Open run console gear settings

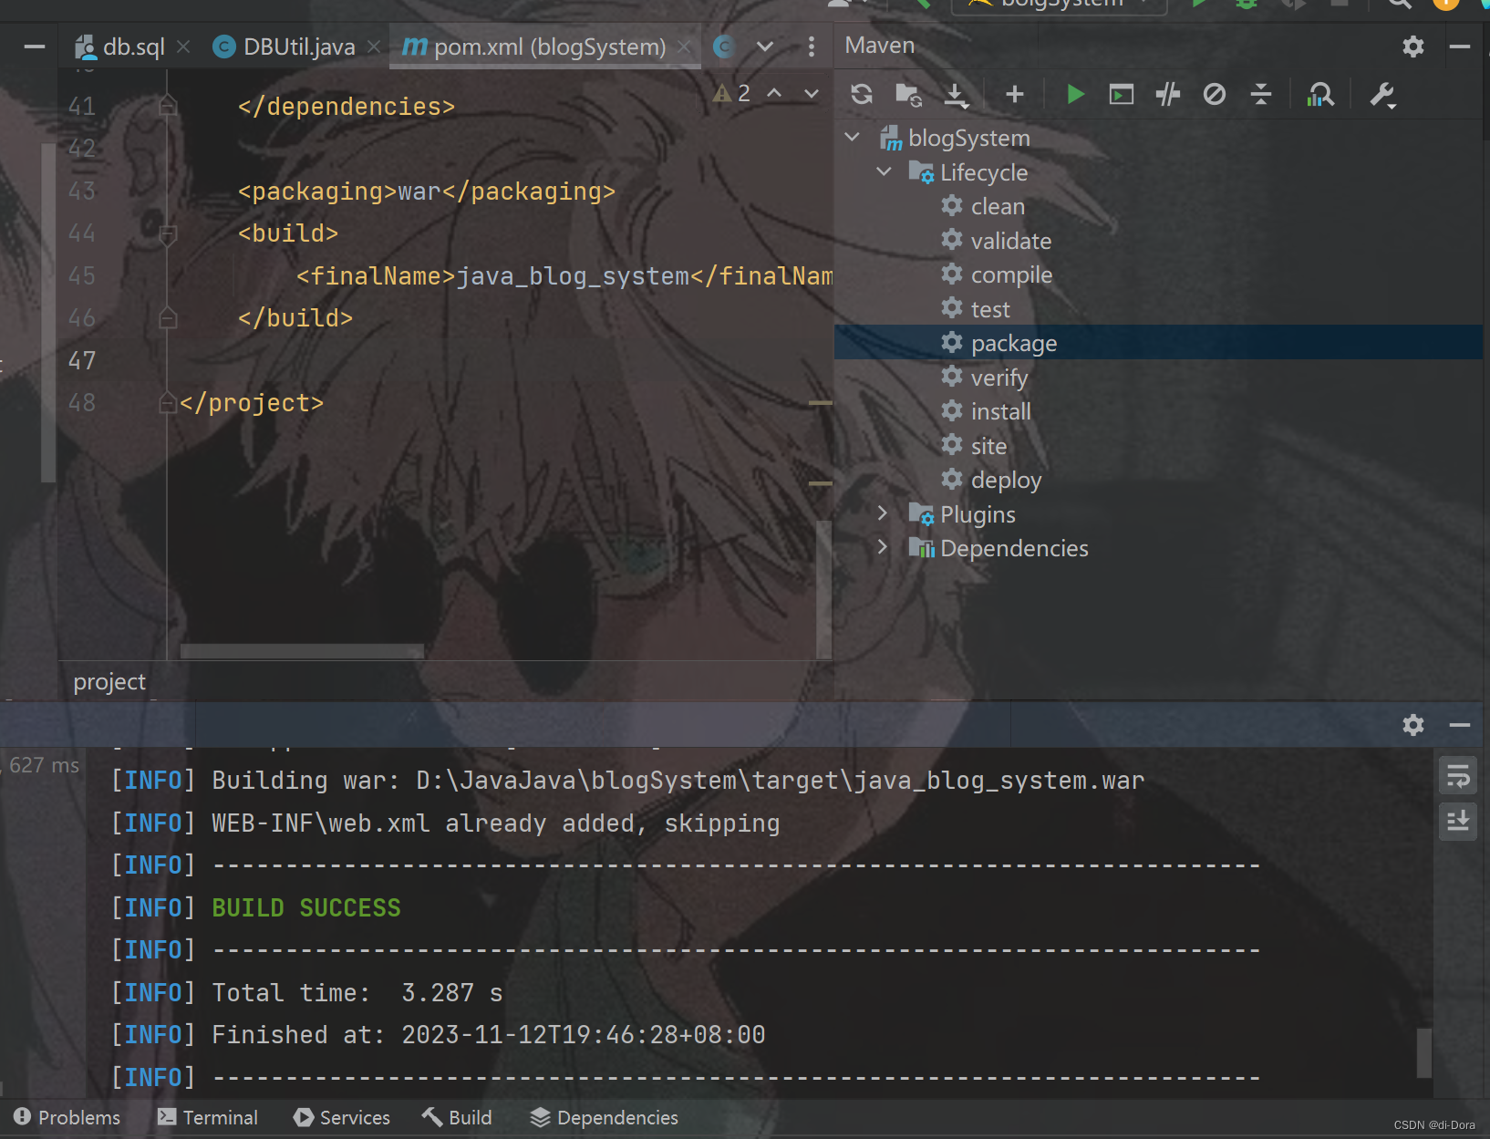(x=1413, y=725)
